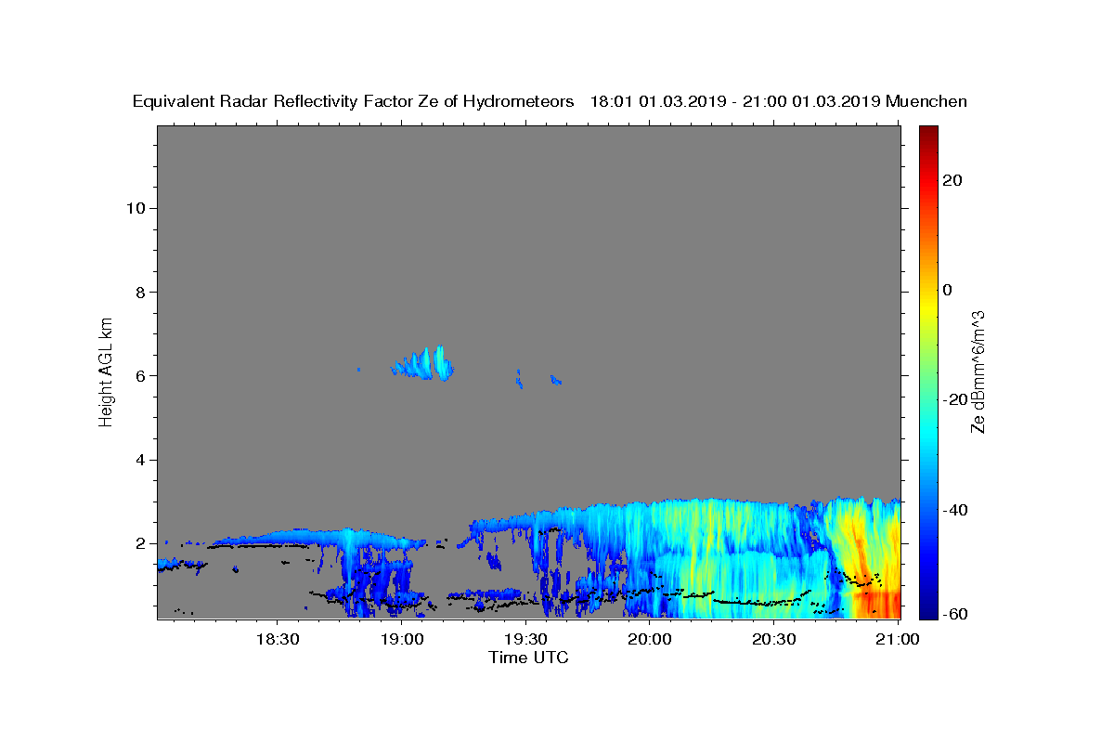Click the colorbar value label -60
This screenshot has width=1114, height=743.
955,613
